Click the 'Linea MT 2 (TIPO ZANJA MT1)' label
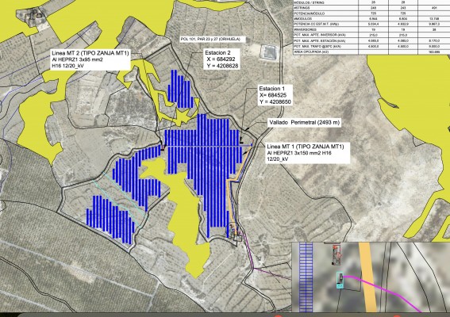Viewport: 450px width, 317px height. click(x=90, y=53)
